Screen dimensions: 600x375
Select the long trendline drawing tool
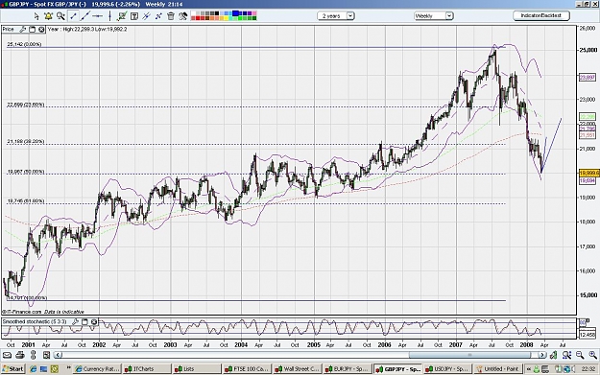[85, 16]
